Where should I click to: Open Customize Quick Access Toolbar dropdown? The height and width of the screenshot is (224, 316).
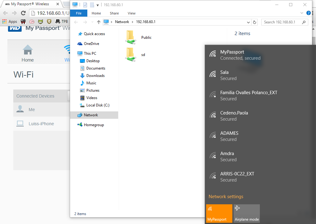[x=98, y=5]
